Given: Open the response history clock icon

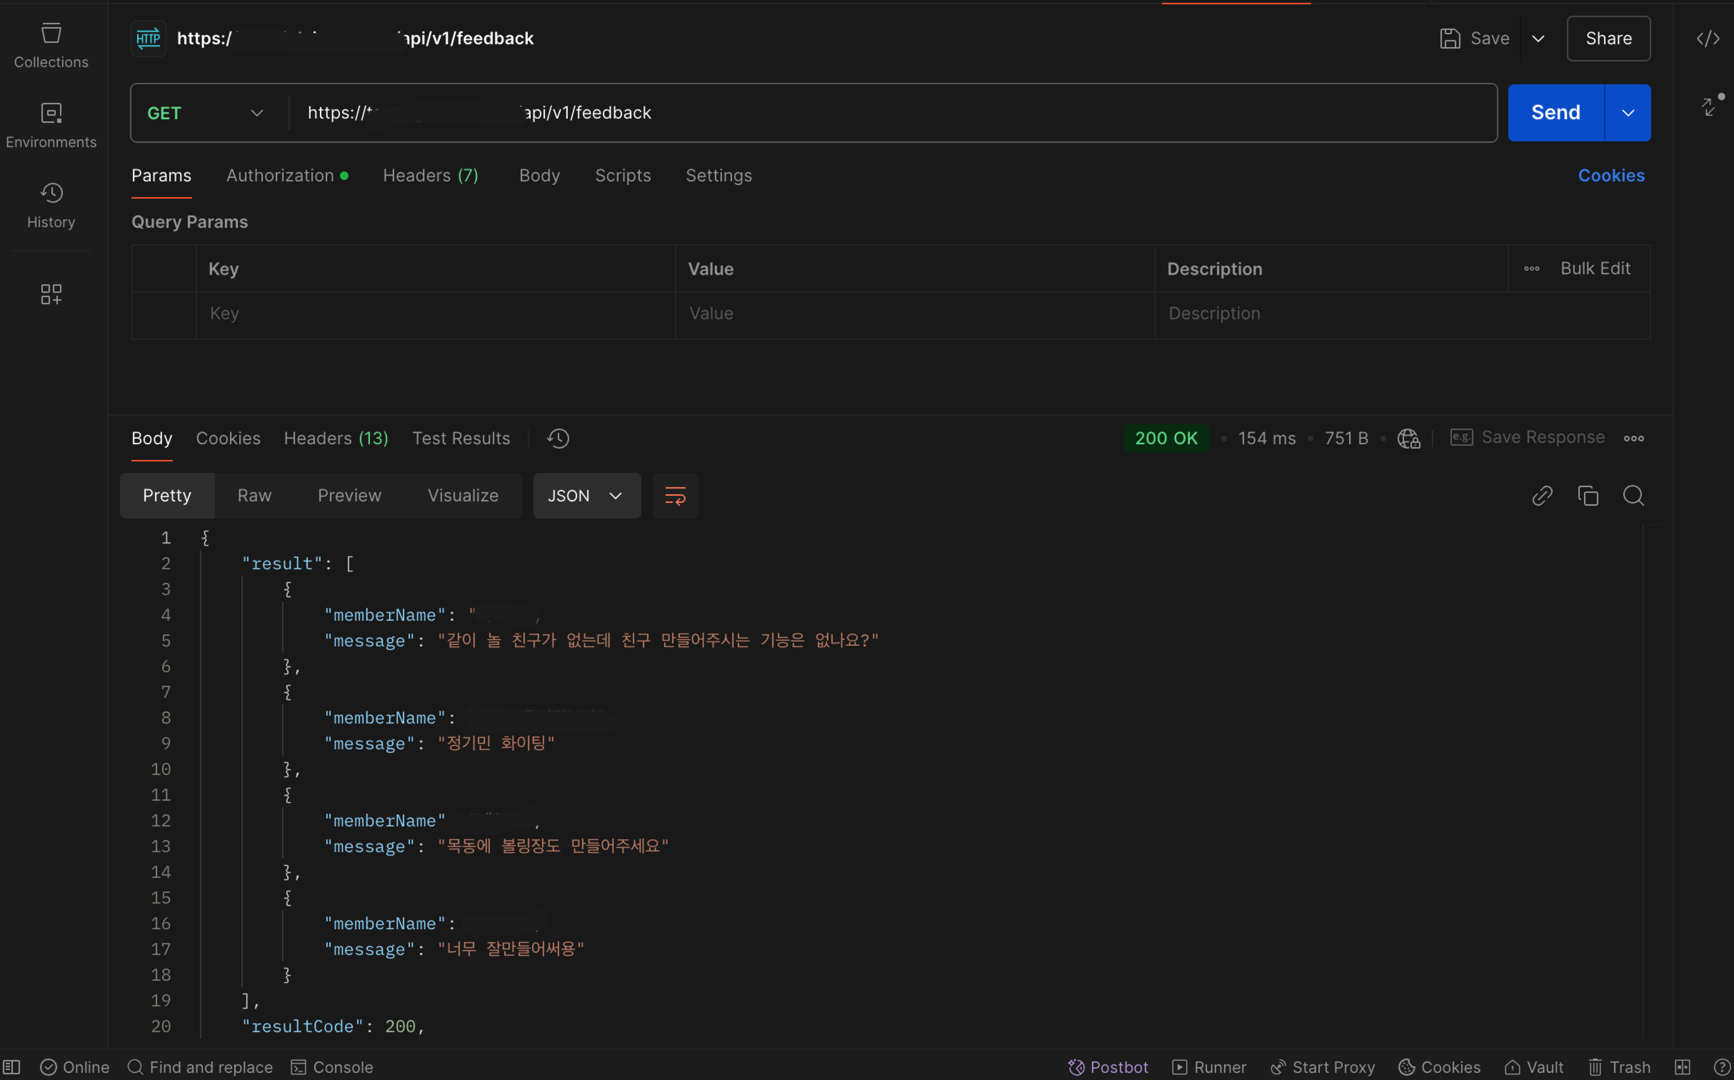Looking at the screenshot, I should click(x=558, y=439).
